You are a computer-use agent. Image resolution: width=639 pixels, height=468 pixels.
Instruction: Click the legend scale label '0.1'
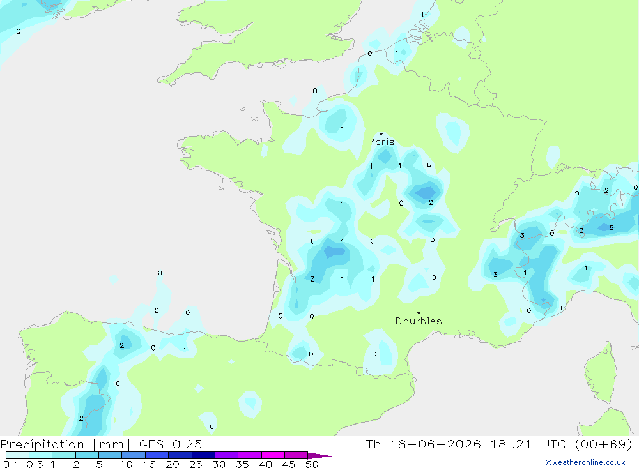[x=11, y=464]
